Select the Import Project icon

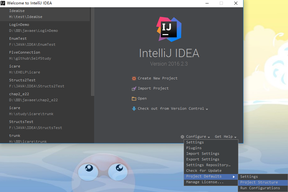coord(134,88)
